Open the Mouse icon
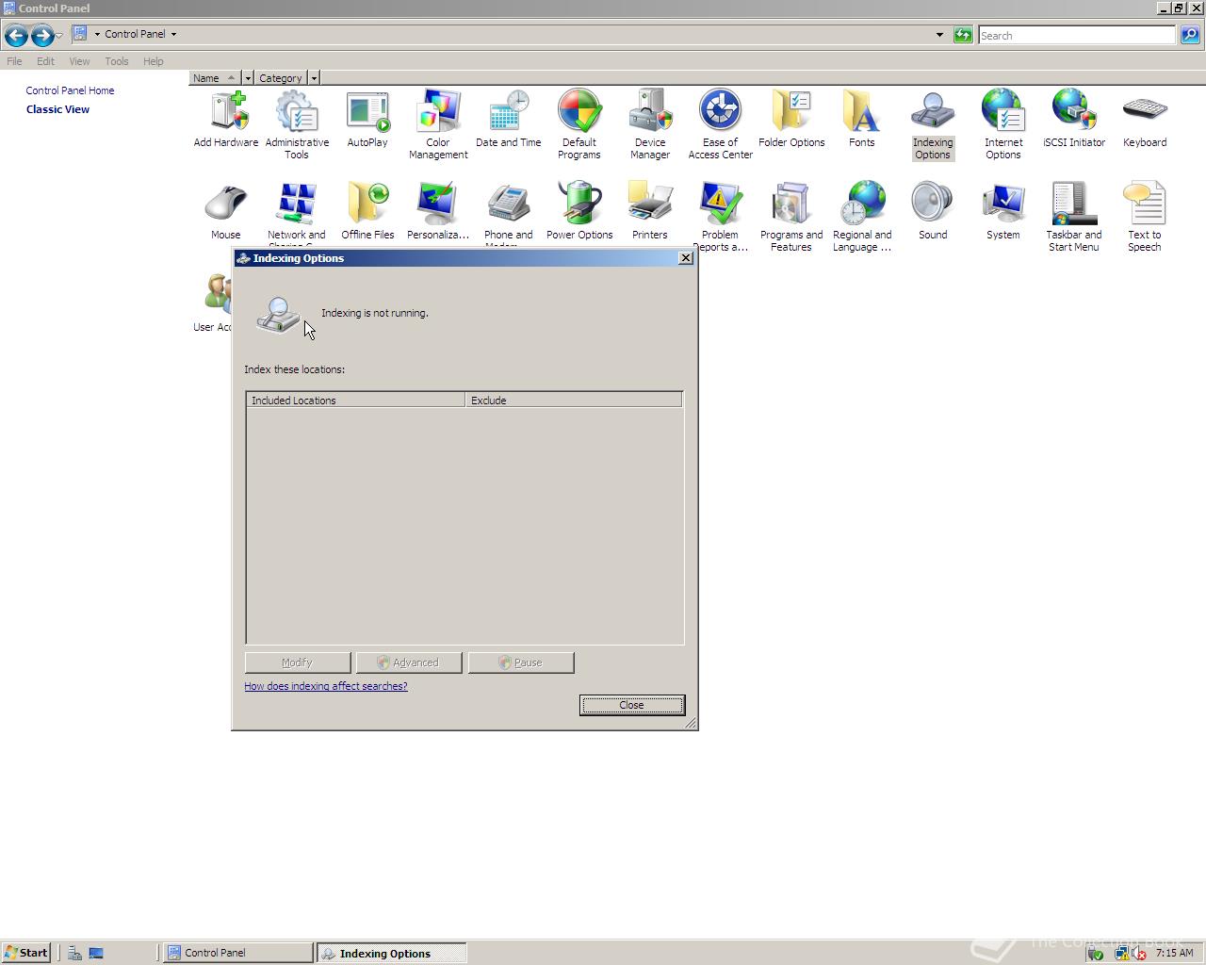The height and width of the screenshot is (965, 1206). pyautogui.click(x=226, y=210)
